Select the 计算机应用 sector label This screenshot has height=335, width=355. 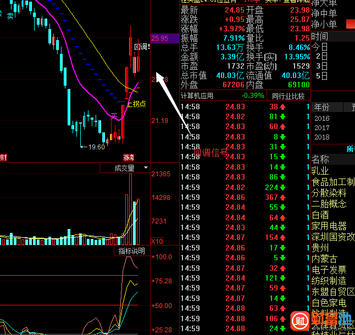[x=197, y=96]
